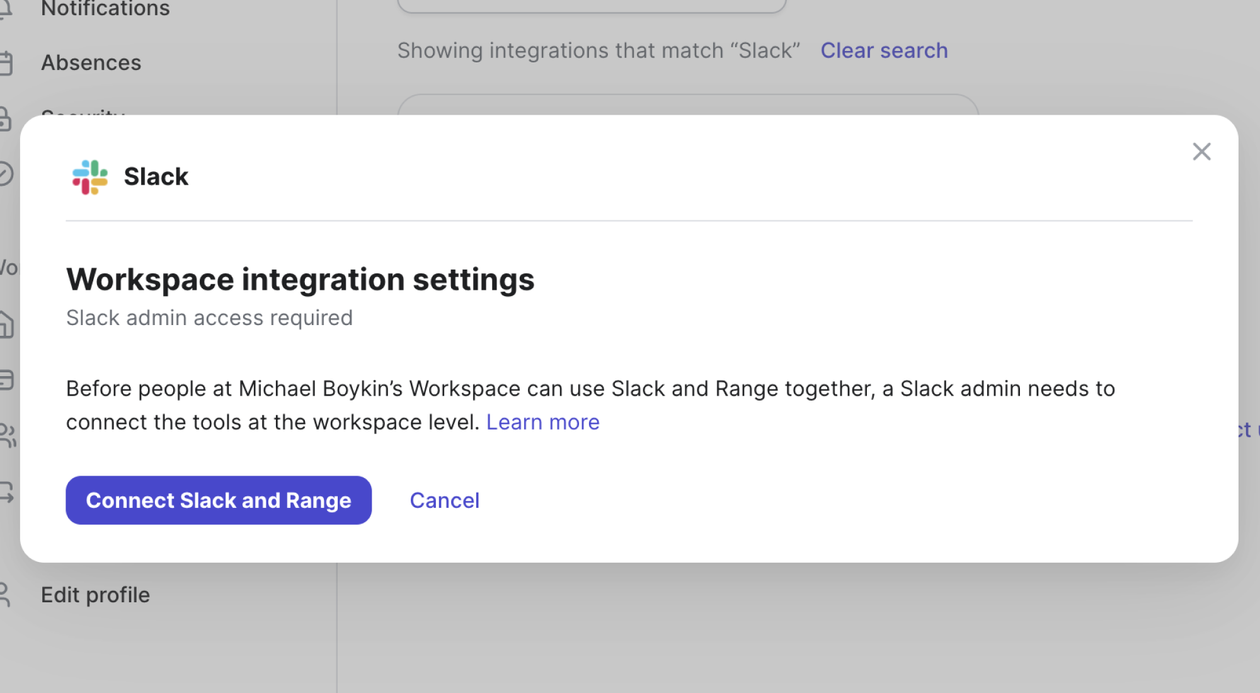The width and height of the screenshot is (1260, 693).
Task: Close the Slack dialog with X
Action: pos(1201,152)
